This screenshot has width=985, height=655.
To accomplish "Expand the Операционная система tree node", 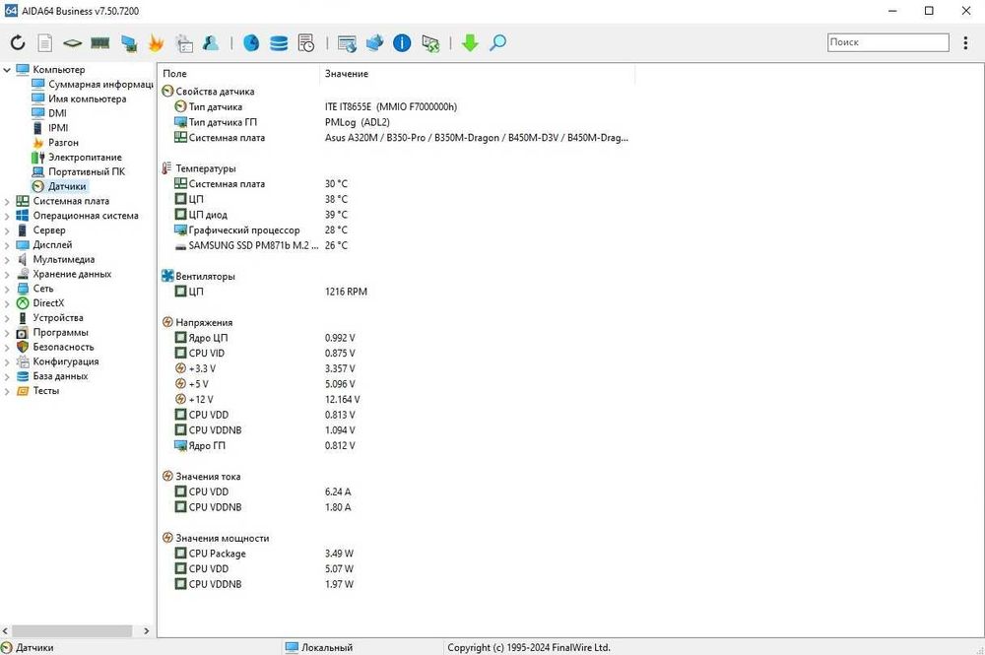I will 7,216.
